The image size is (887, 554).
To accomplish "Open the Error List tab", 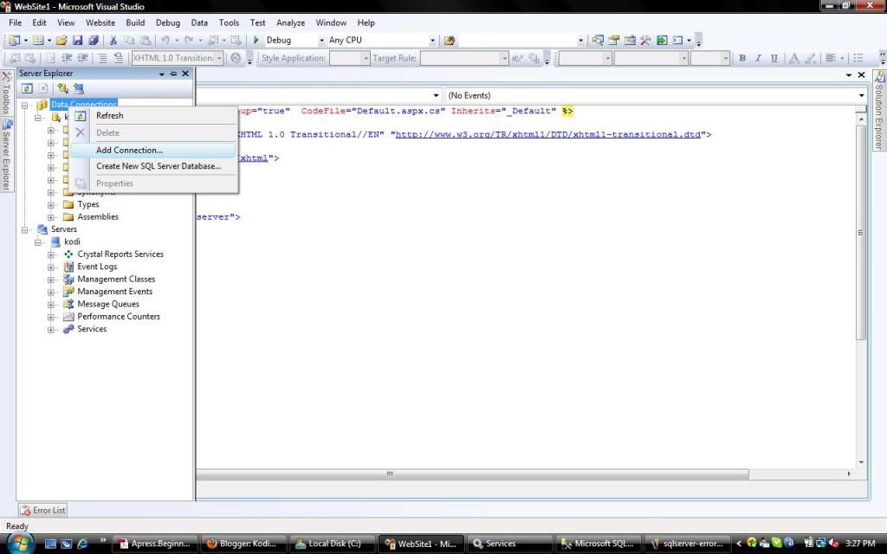I will click(x=43, y=510).
